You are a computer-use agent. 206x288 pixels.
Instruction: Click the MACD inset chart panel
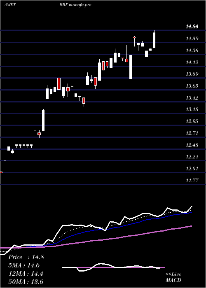click(x=113, y=267)
